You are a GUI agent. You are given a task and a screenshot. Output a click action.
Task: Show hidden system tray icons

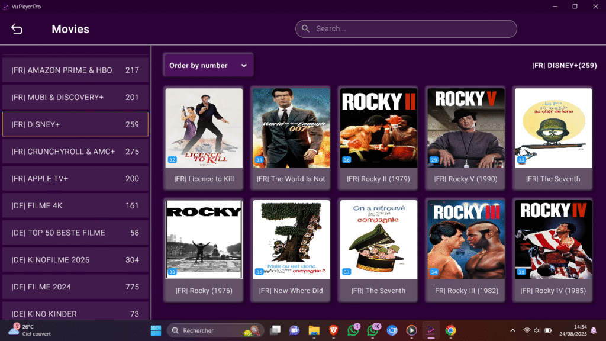tap(512, 330)
